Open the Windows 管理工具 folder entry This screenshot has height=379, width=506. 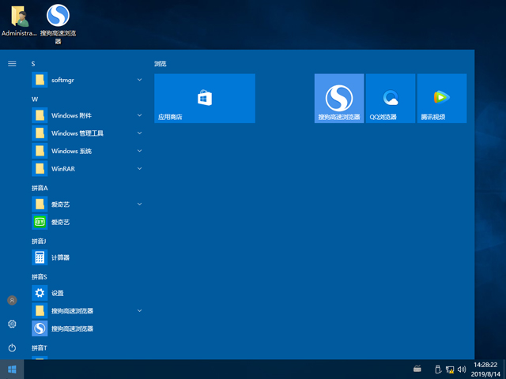point(87,133)
